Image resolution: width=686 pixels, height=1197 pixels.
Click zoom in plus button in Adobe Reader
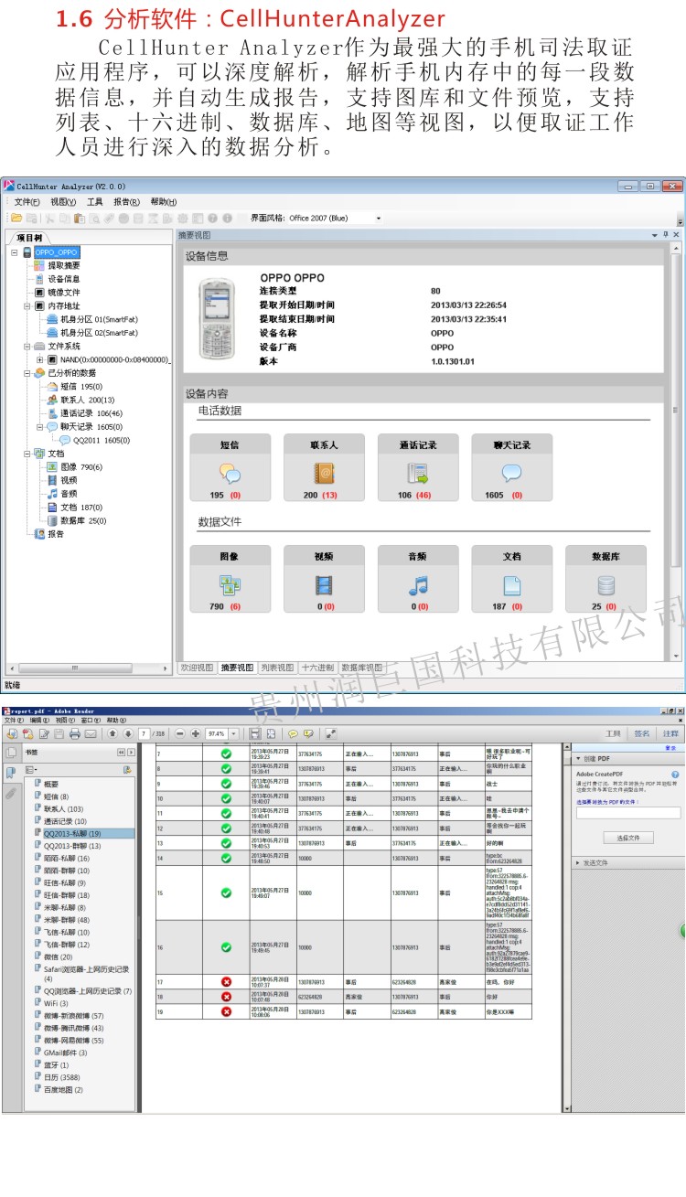(195, 733)
